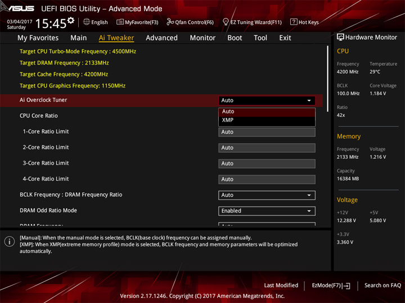This screenshot has width=405, height=303.
Task: Click Last Modified
Action: 281,285
